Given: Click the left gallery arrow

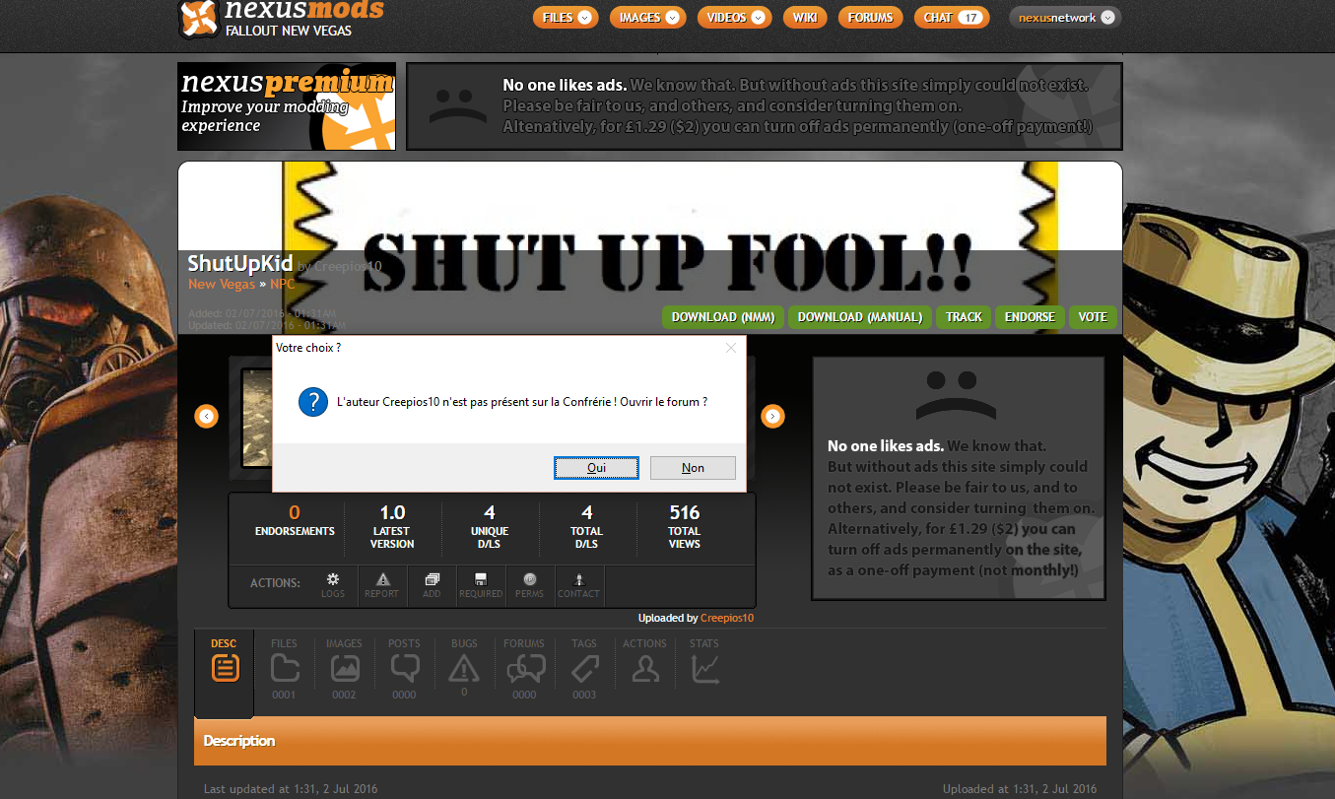Looking at the screenshot, I should [206, 417].
